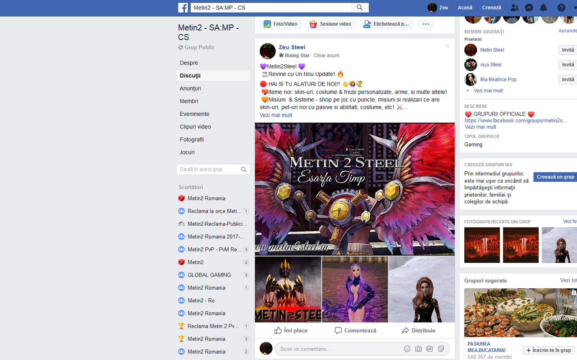Insert a GIF into the comment

coord(430,348)
